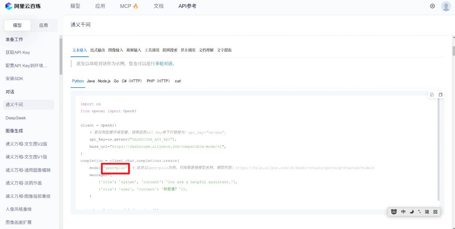Click the IME moon mode icon

coord(412,212)
